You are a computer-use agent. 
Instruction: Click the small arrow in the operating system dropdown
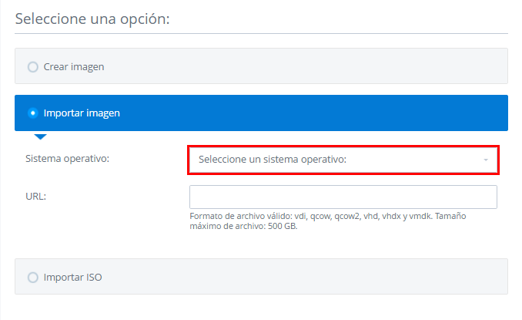(x=486, y=160)
